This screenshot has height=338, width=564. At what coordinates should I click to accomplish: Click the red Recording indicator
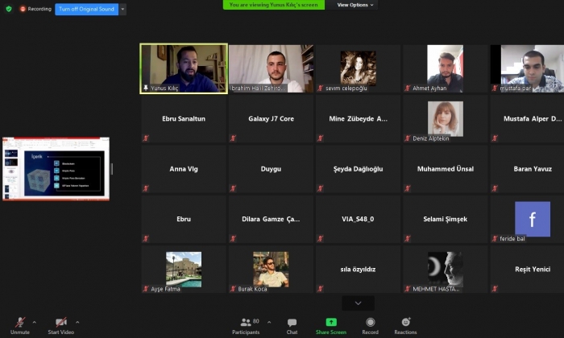(35, 9)
